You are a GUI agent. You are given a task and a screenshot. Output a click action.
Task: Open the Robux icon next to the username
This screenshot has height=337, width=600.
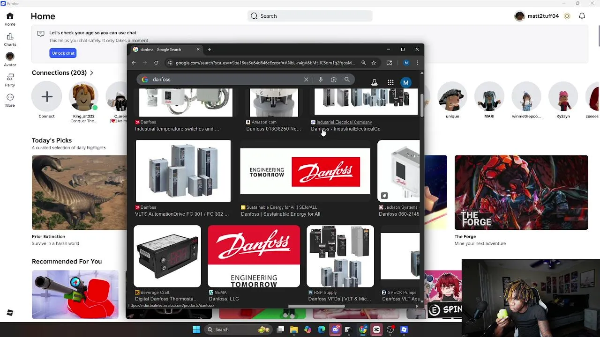pos(567,16)
